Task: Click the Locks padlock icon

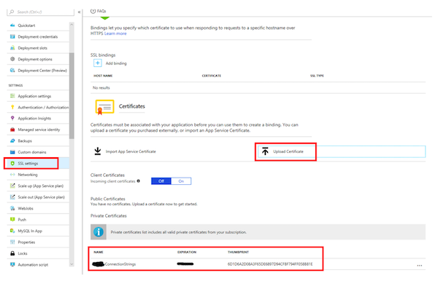Action: click(x=12, y=253)
